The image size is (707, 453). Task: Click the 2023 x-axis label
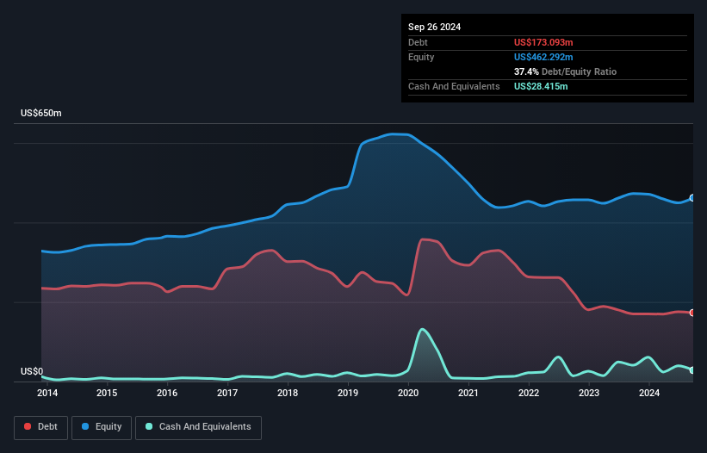(x=589, y=393)
